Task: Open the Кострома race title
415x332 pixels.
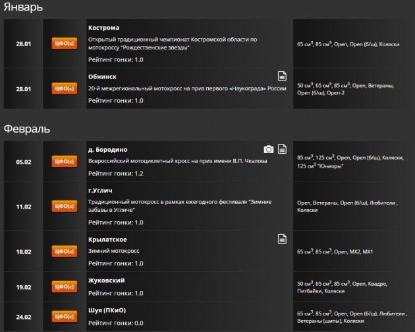Action: (104, 28)
